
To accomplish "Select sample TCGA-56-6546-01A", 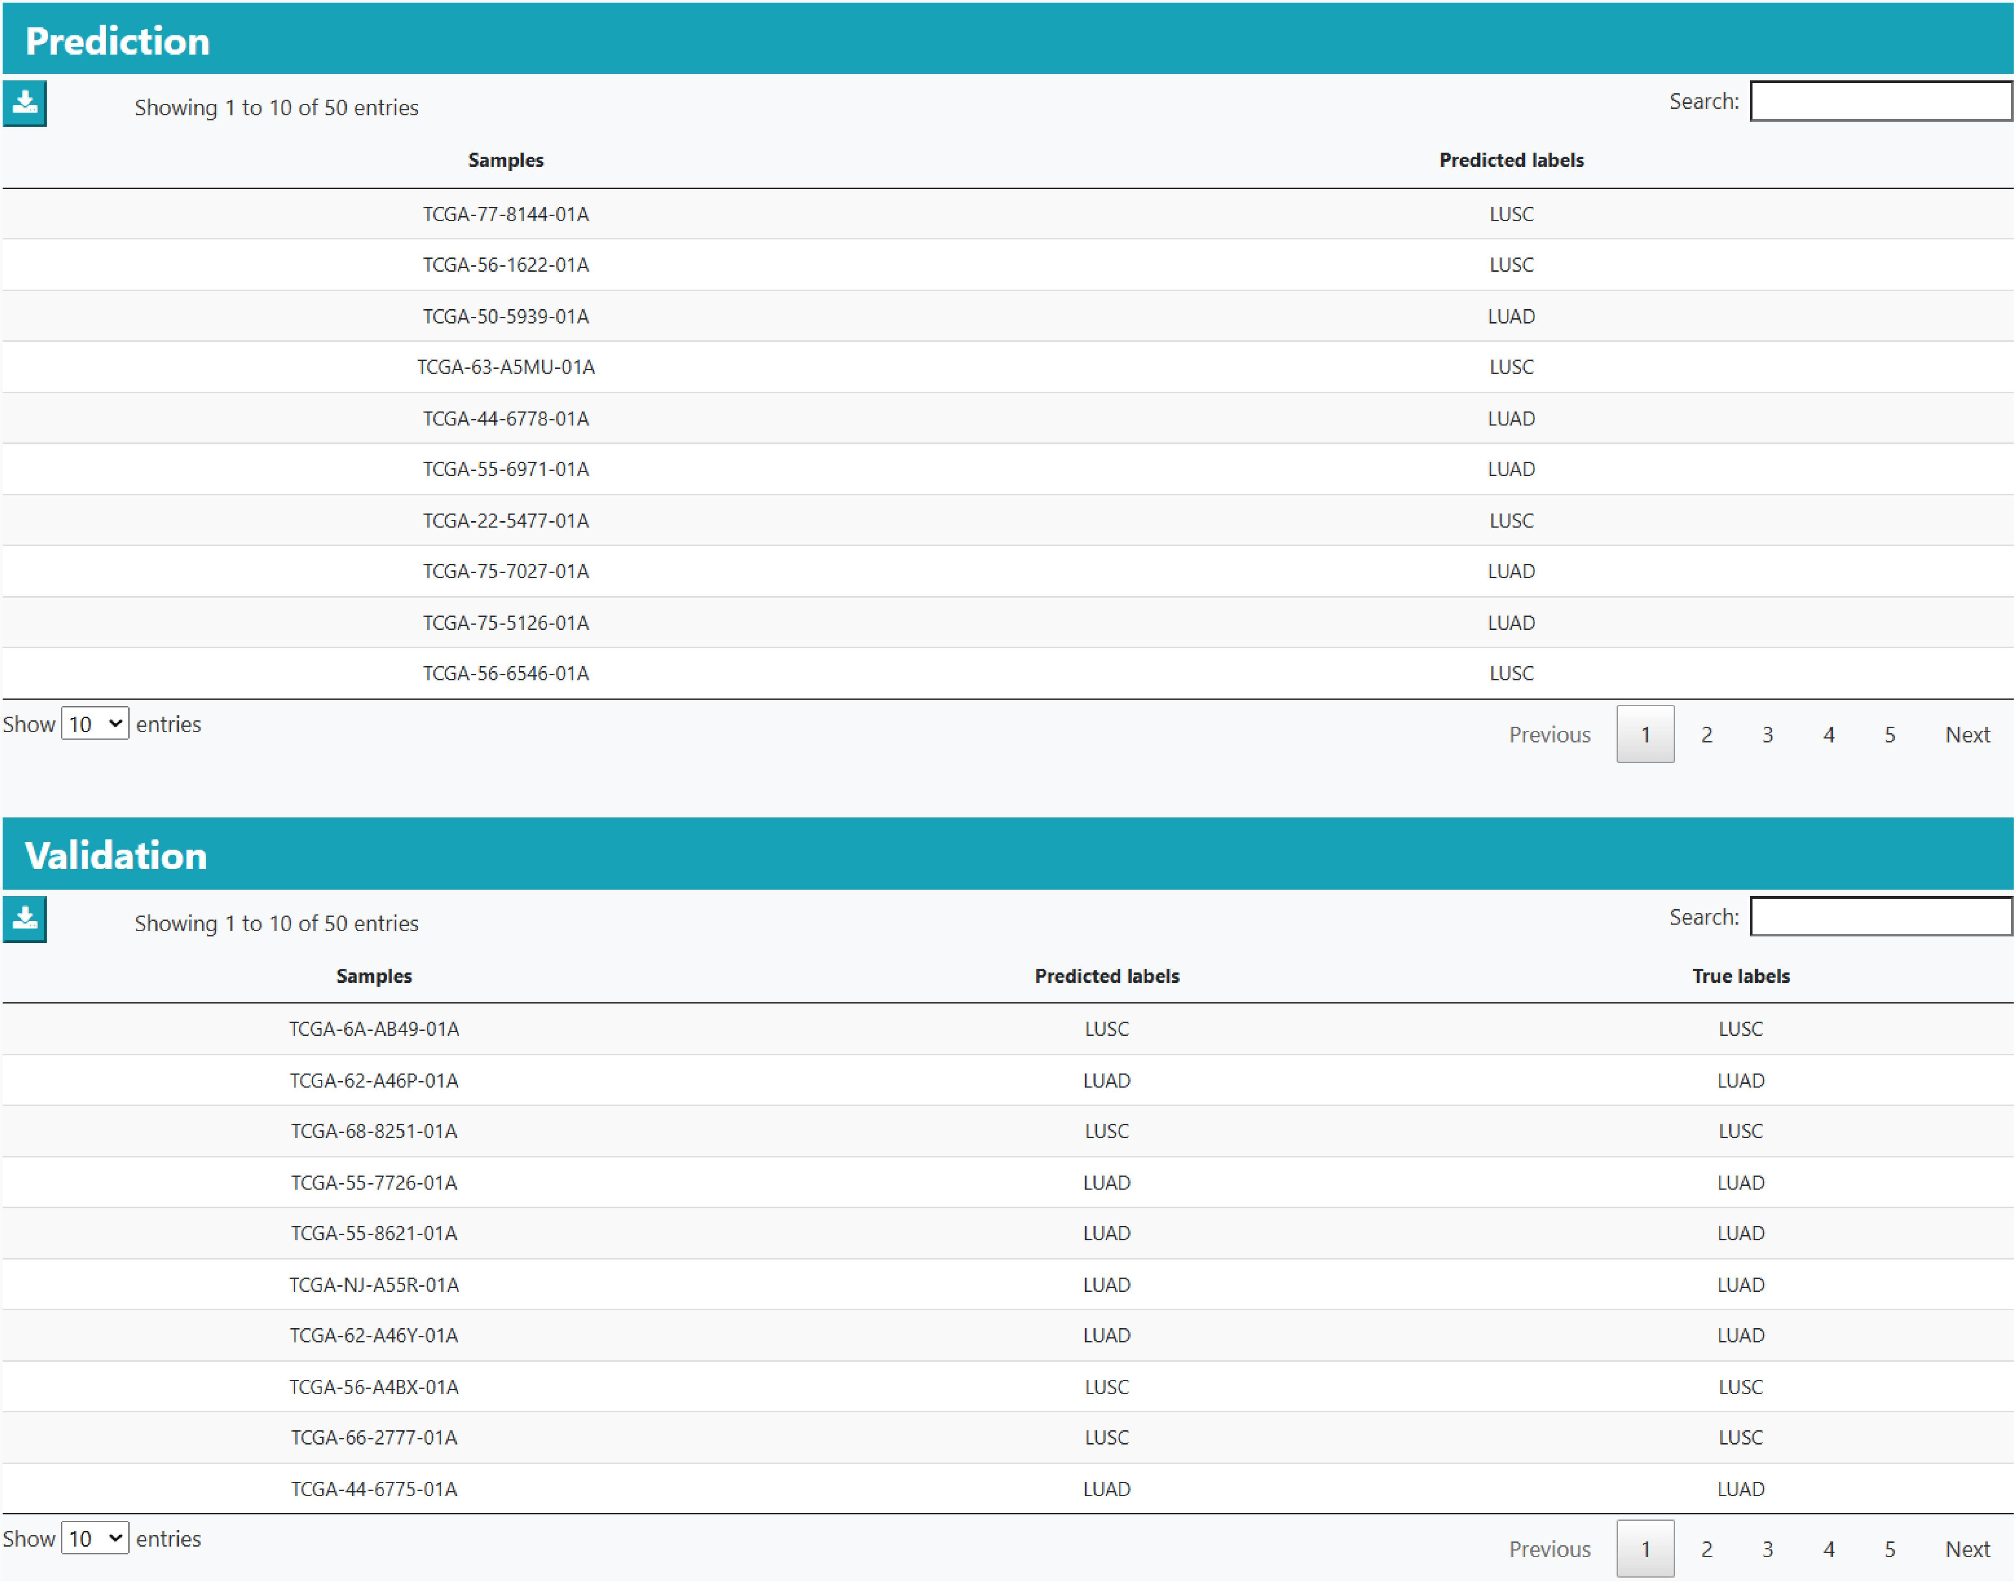I will click(506, 673).
